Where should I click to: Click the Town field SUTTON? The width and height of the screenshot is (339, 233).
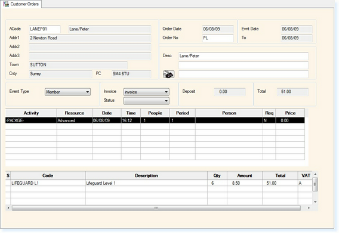click(x=78, y=65)
